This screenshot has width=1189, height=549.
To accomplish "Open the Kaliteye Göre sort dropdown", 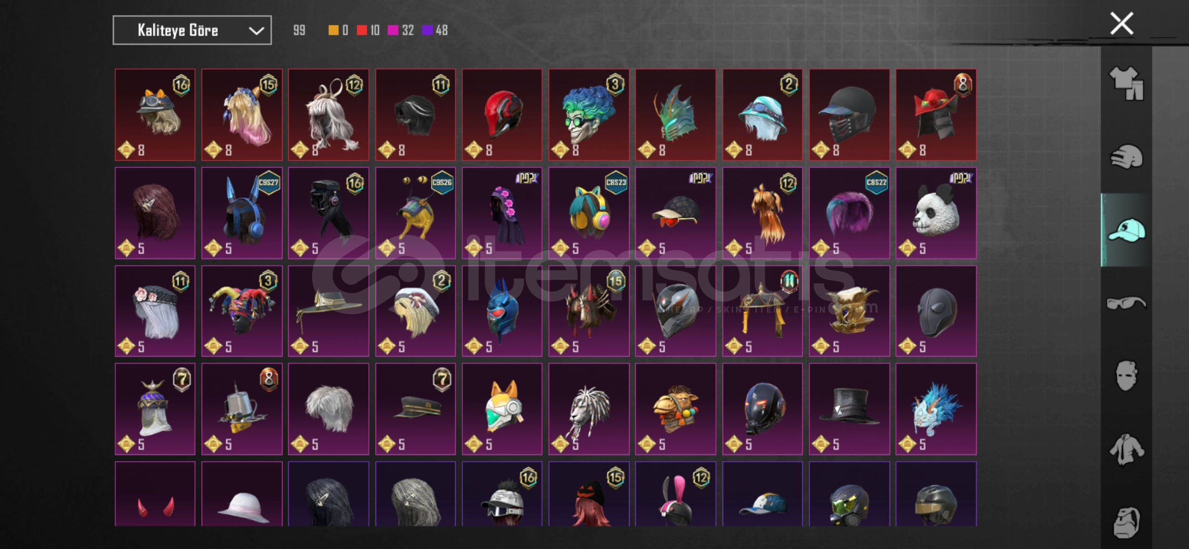I will tap(192, 30).
